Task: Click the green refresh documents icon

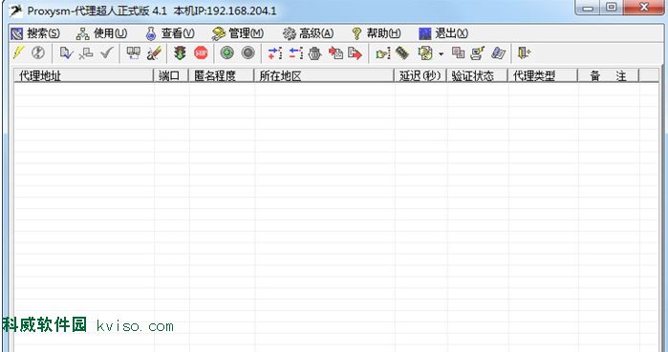Action: (x=425, y=53)
